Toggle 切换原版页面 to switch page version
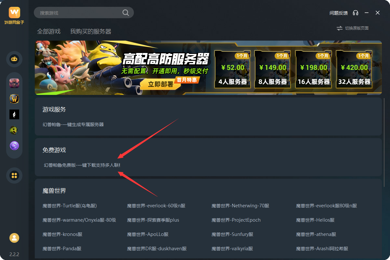Viewport: 390px width, 260px height. coord(353,28)
